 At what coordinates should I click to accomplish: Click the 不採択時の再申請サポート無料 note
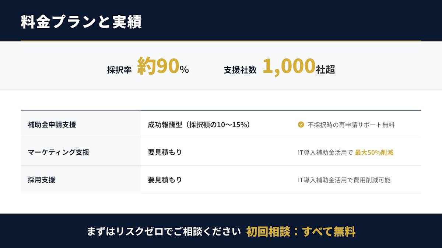pyautogui.click(x=351, y=125)
